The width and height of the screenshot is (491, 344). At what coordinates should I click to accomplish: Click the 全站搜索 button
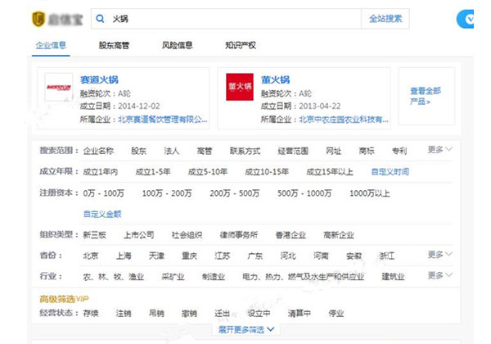point(385,19)
